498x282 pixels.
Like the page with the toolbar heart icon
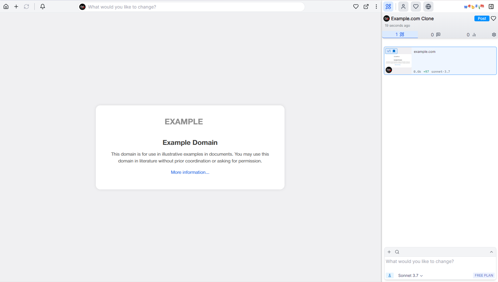point(356,7)
